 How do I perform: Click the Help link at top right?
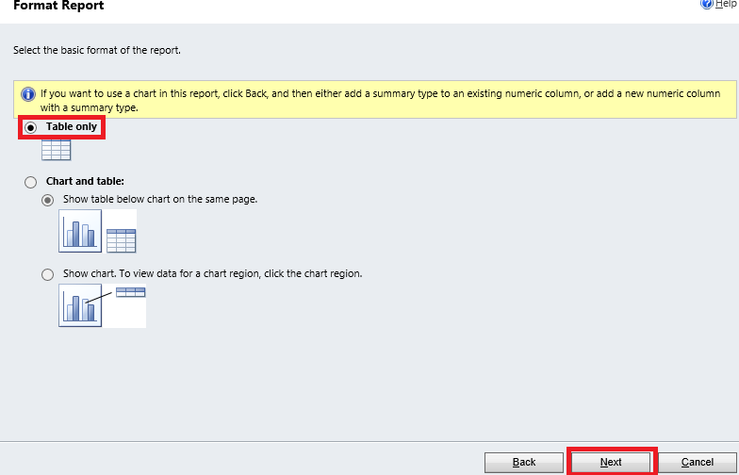(x=726, y=4)
